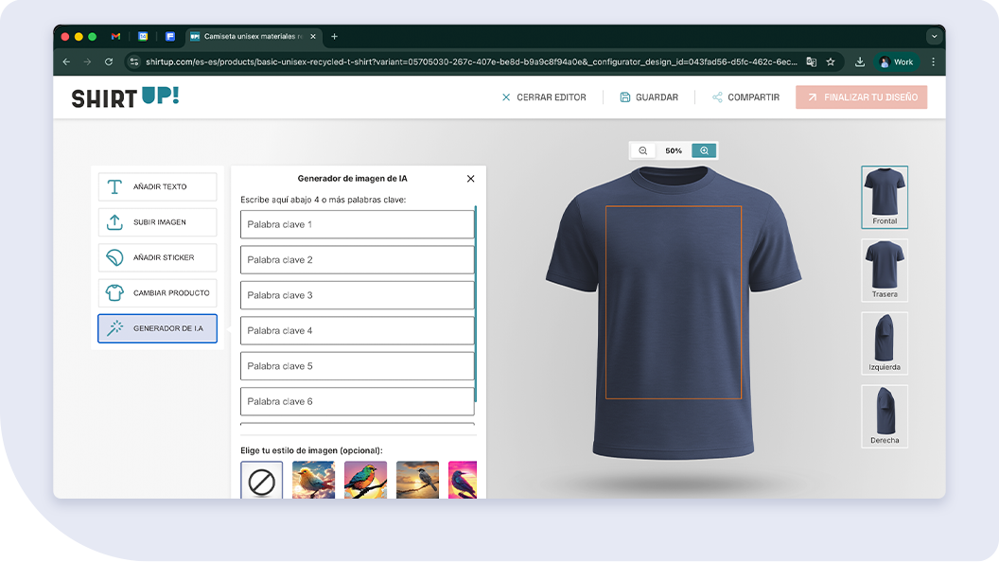999x562 pixels.
Task: Switch to the Trasera view thumbnail
Action: pos(885,271)
